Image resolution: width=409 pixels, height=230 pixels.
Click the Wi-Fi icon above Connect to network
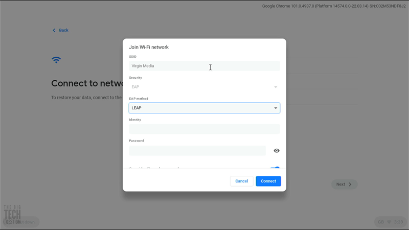[56, 60]
